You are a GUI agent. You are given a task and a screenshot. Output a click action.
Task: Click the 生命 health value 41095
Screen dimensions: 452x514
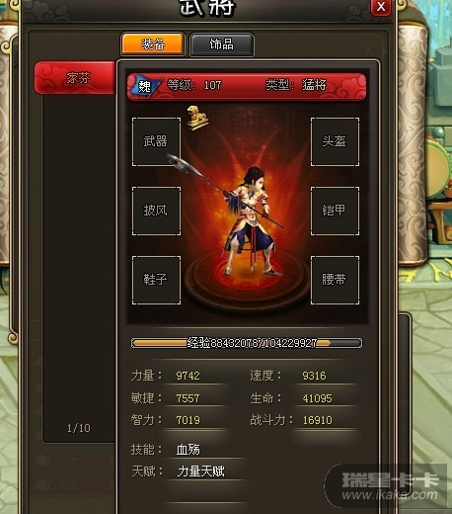(x=318, y=398)
